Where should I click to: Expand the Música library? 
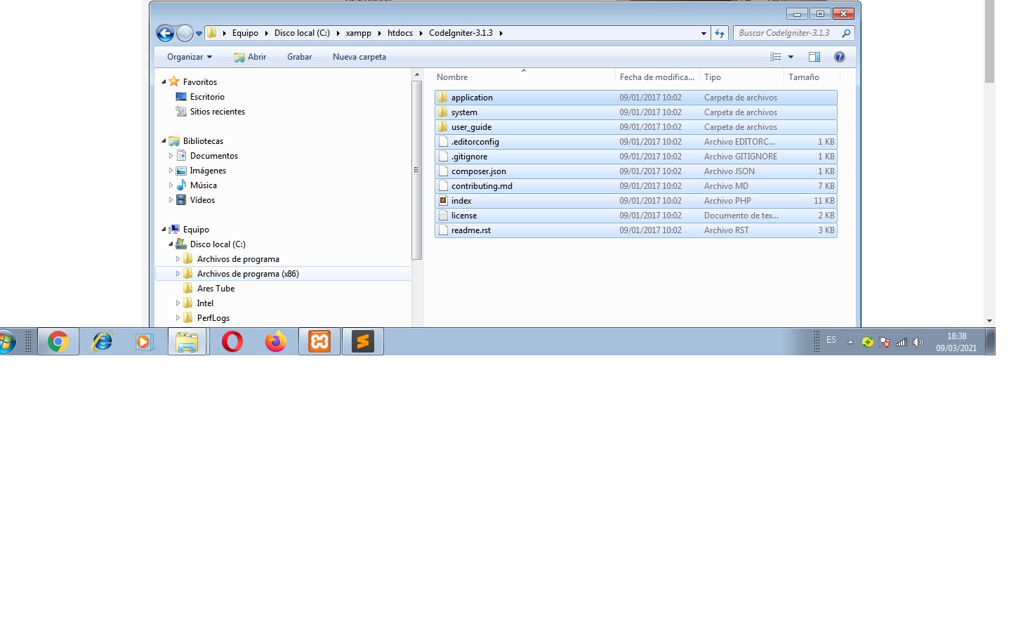click(171, 185)
